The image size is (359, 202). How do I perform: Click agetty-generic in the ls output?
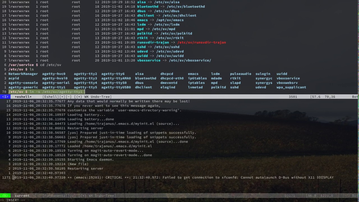(23, 87)
